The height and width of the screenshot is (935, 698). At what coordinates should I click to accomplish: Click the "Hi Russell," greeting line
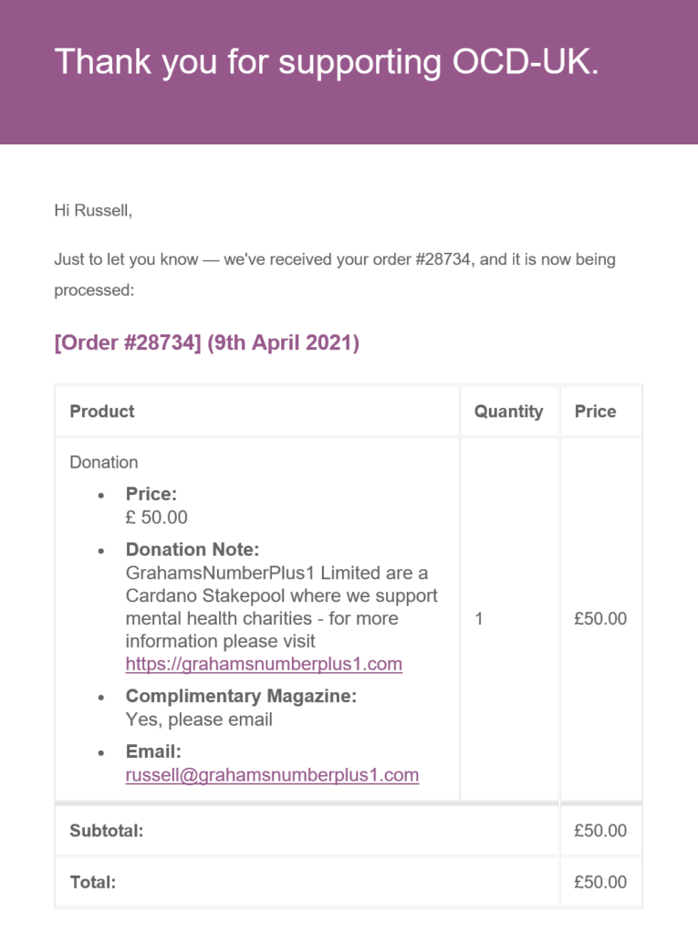[x=93, y=211]
